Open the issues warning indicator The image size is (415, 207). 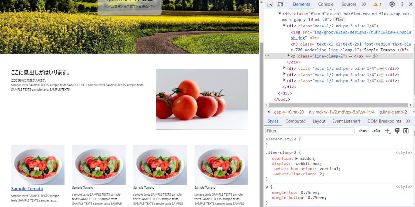click(x=377, y=4)
